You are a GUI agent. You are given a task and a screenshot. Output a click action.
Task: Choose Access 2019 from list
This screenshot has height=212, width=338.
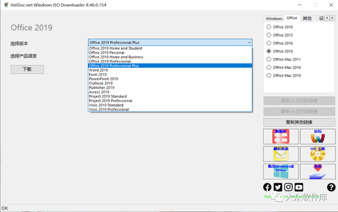170,92
